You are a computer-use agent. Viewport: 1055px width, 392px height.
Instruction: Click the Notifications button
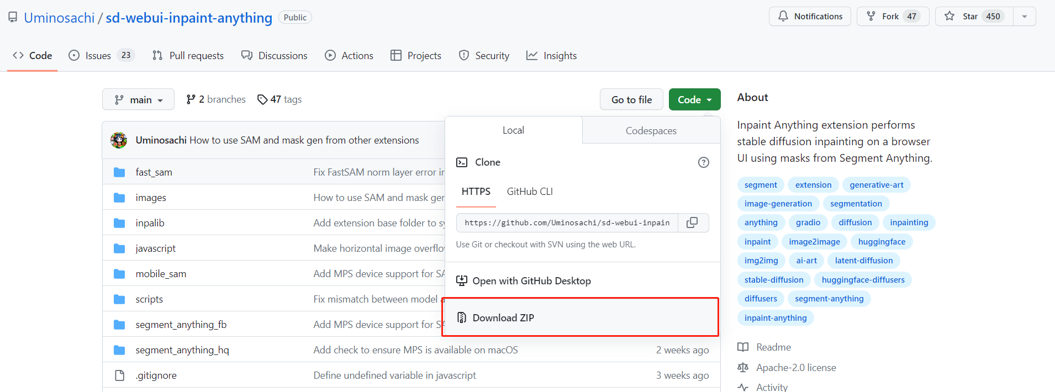click(x=810, y=17)
